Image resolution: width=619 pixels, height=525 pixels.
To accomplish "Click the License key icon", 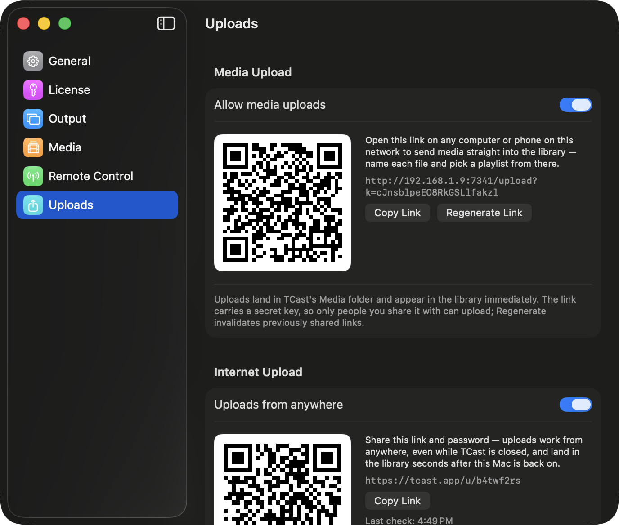I will tap(33, 90).
